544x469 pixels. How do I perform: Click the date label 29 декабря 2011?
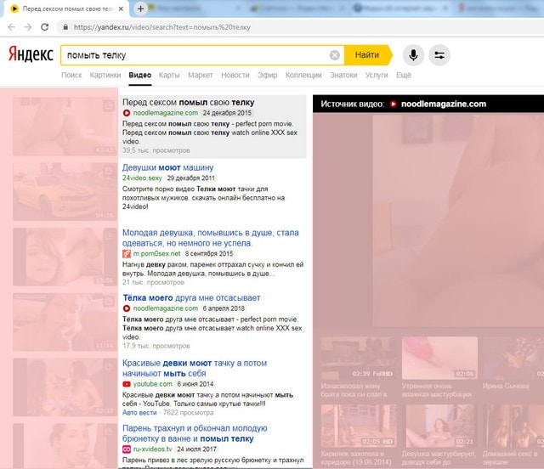[190, 178]
